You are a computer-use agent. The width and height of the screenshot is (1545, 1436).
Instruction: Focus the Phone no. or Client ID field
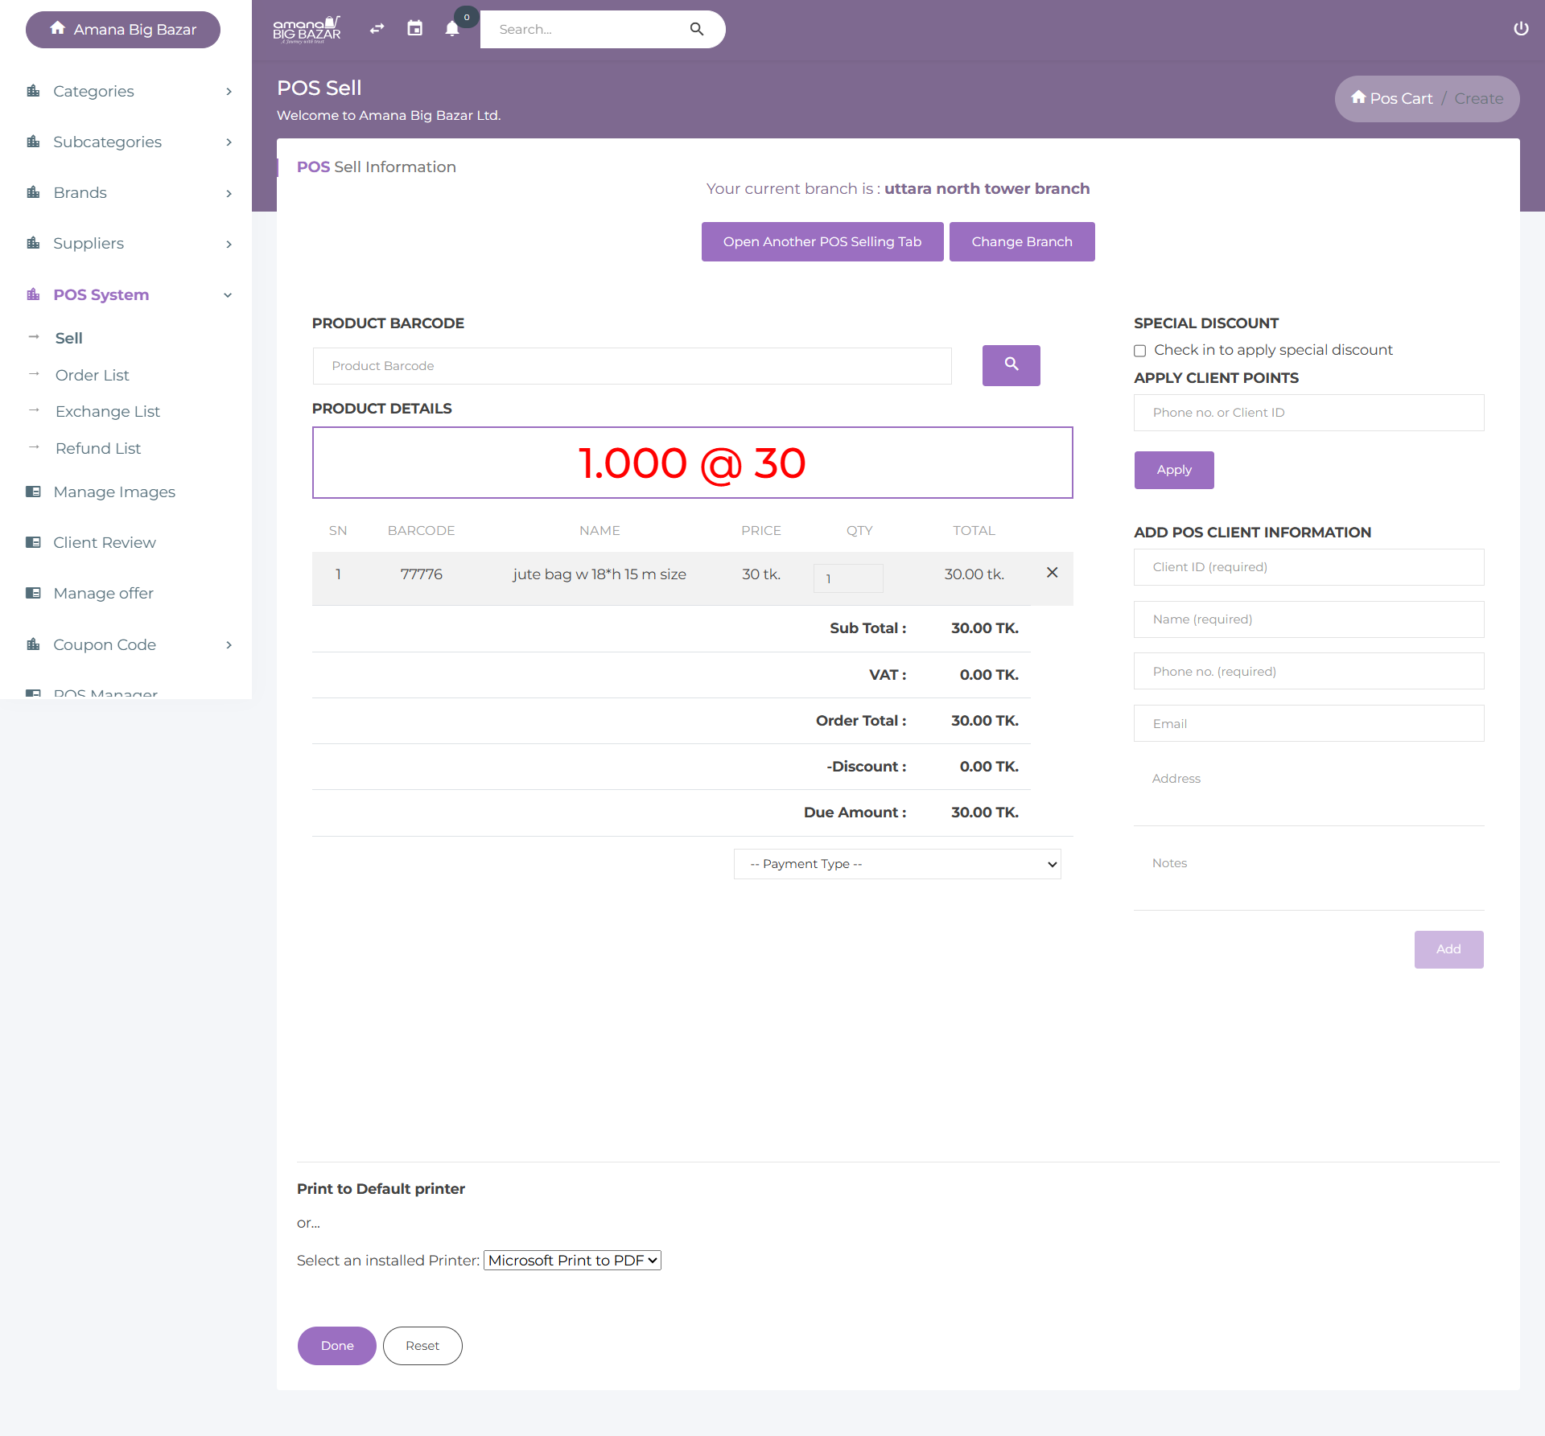tap(1308, 413)
